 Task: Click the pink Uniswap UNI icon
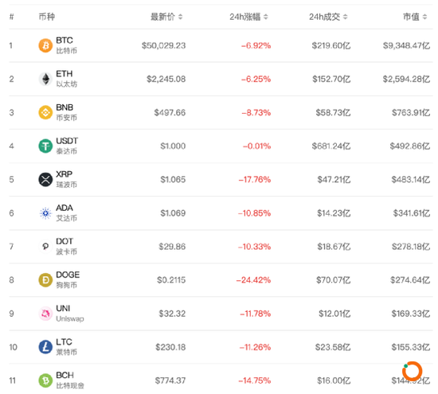[45, 314]
